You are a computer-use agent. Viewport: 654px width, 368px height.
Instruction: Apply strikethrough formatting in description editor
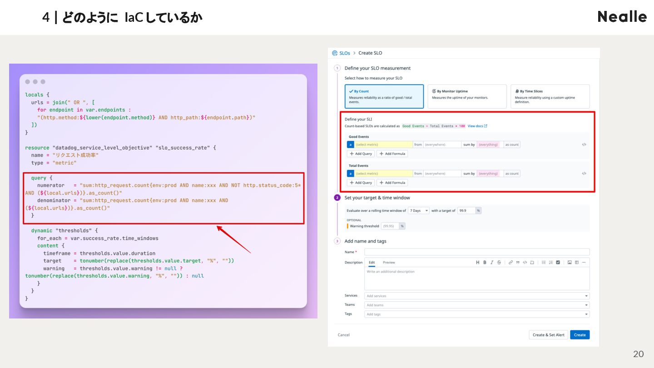click(499, 262)
